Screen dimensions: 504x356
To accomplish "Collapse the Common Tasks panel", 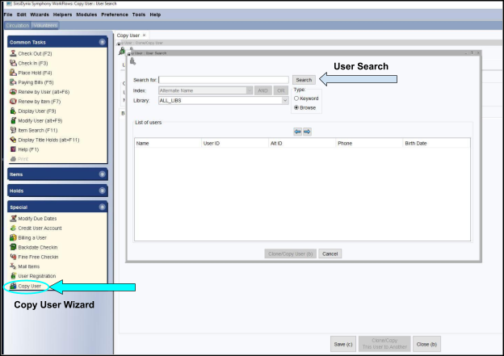I will coord(103,42).
